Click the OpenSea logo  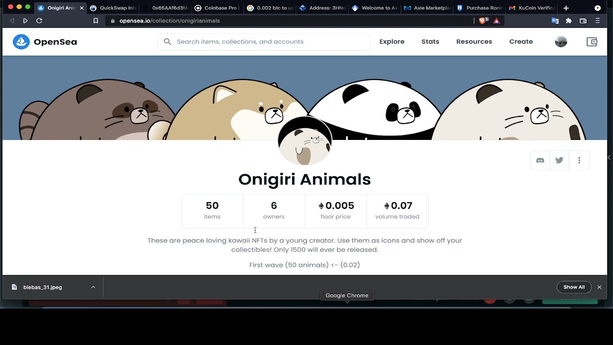click(x=45, y=42)
